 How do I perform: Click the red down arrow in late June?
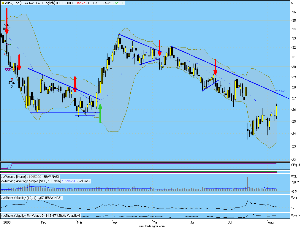pyautogui.click(x=215, y=67)
